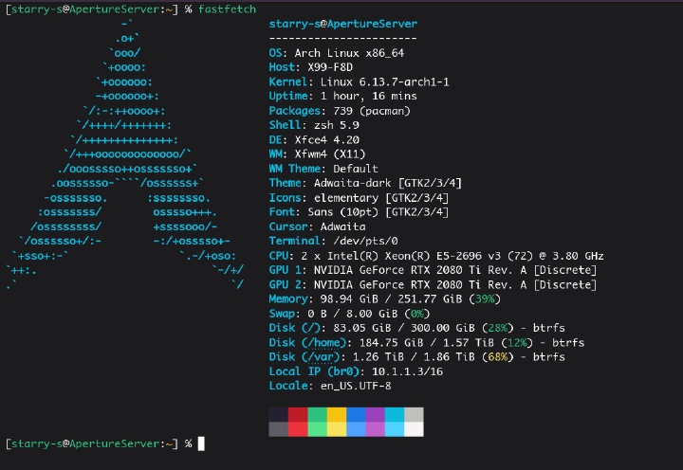Click the 'Disk (/home): 184.75 GiB' line

pyautogui.click(x=427, y=343)
